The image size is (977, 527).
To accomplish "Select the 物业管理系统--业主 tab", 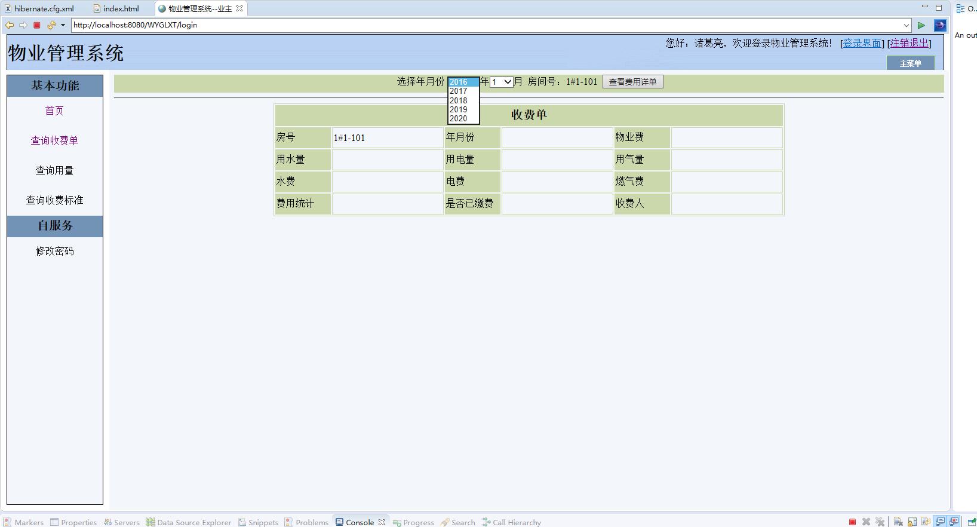I will tap(200, 8).
